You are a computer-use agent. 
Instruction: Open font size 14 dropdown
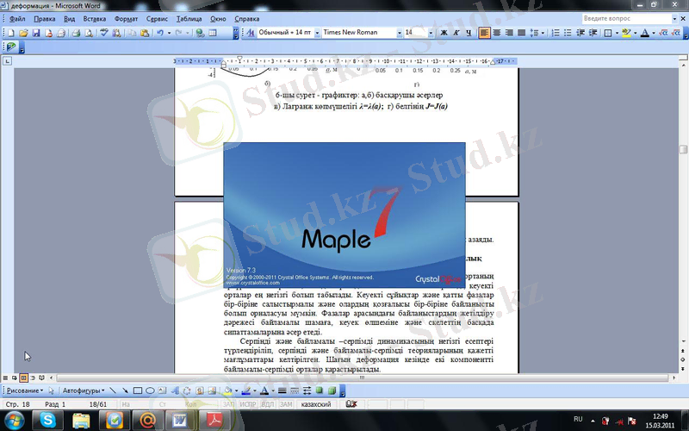431,33
